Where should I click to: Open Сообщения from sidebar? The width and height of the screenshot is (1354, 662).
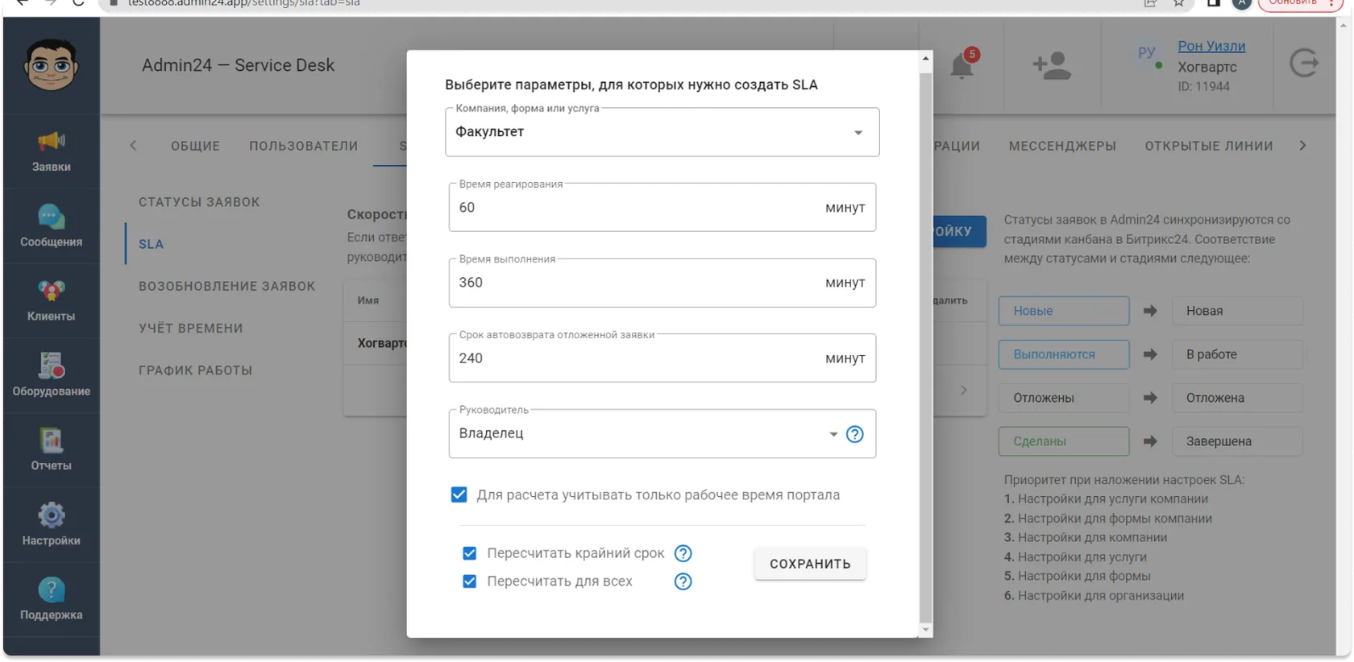click(x=51, y=226)
